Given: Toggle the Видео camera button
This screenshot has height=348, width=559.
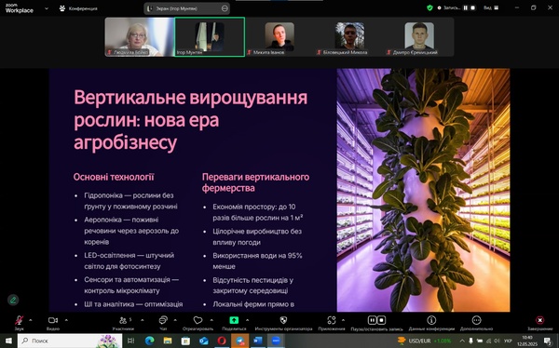Looking at the screenshot, I should [x=53, y=321].
